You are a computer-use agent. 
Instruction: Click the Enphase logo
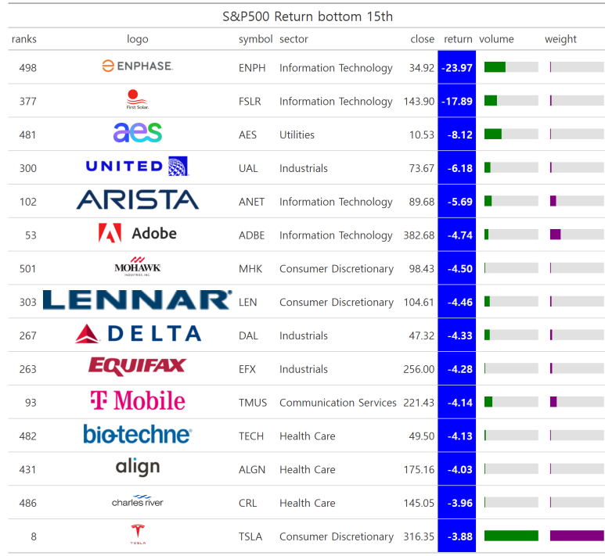point(138,66)
